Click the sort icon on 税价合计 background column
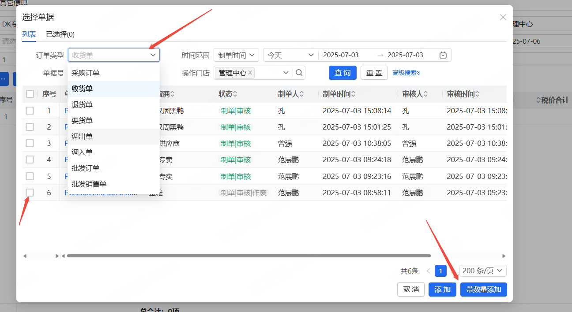This screenshot has width=572, height=312. pyautogui.click(x=538, y=100)
